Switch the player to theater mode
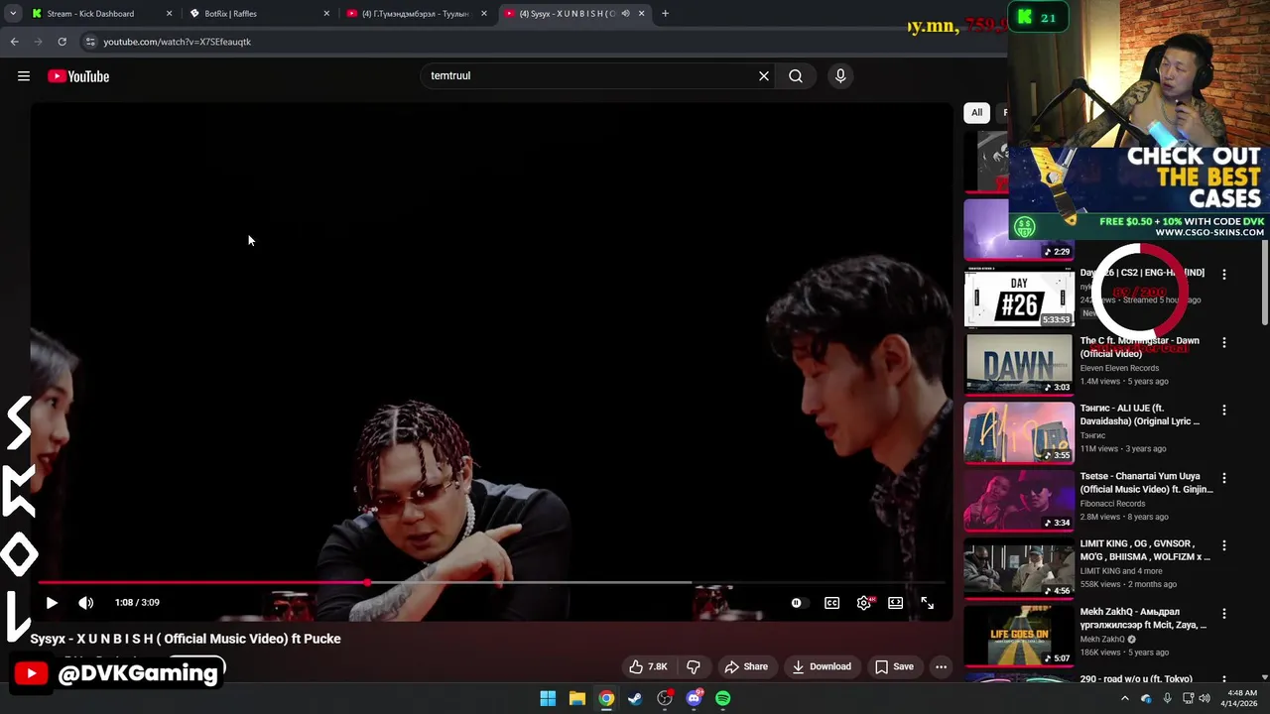 (x=896, y=603)
